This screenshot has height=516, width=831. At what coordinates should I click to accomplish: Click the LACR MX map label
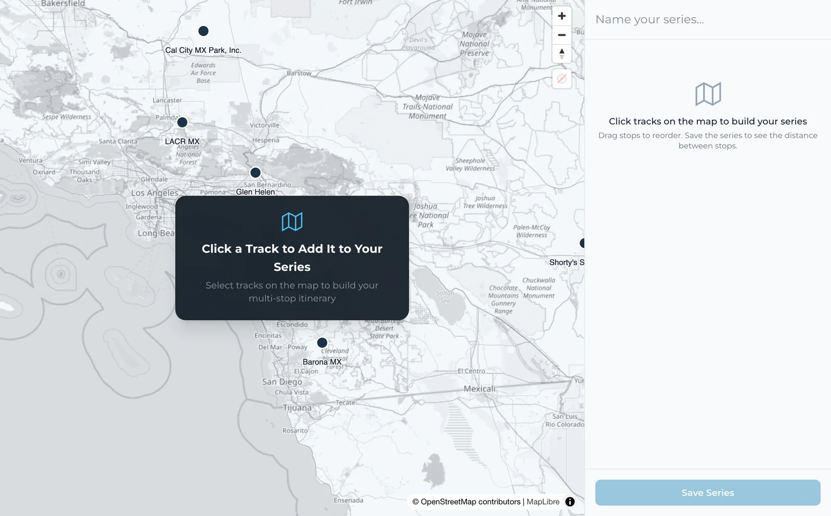pyautogui.click(x=182, y=142)
